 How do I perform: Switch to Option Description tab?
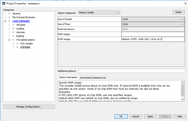pyautogui.click(x=68, y=77)
